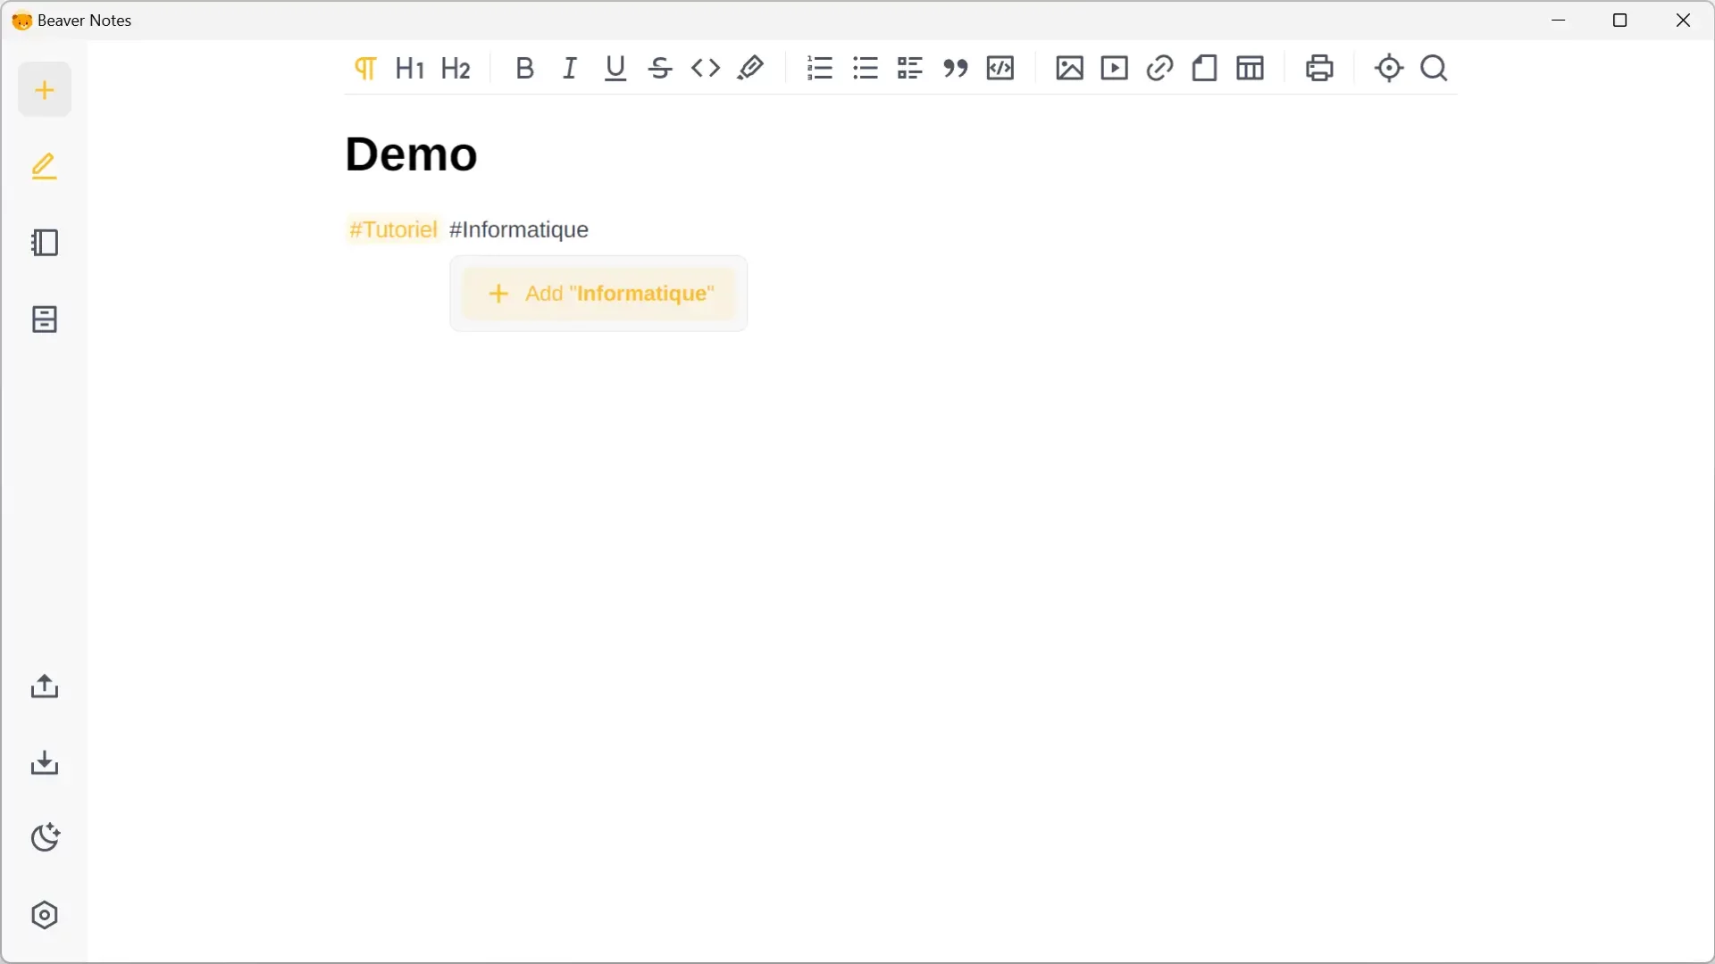The height and width of the screenshot is (964, 1715).
Task: Click the #Informatique text in the note
Action: click(519, 230)
